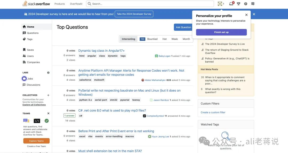
Task: Dismiss the Developer survey banner
Action: click(x=254, y=14)
